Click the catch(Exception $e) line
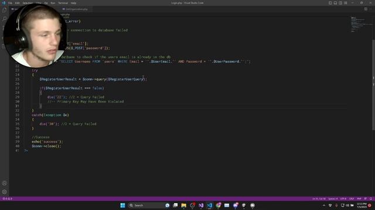This screenshot has width=375, height=210. tap(50, 115)
